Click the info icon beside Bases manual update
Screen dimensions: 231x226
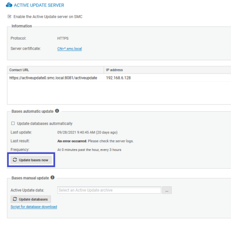[x=52, y=177]
